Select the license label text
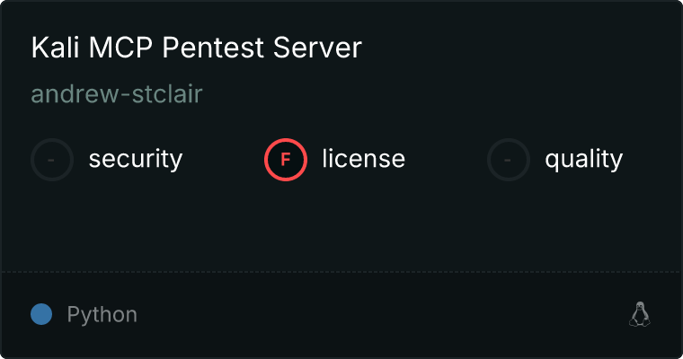683x359 pixels. pyautogui.click(x=363, y=160)
